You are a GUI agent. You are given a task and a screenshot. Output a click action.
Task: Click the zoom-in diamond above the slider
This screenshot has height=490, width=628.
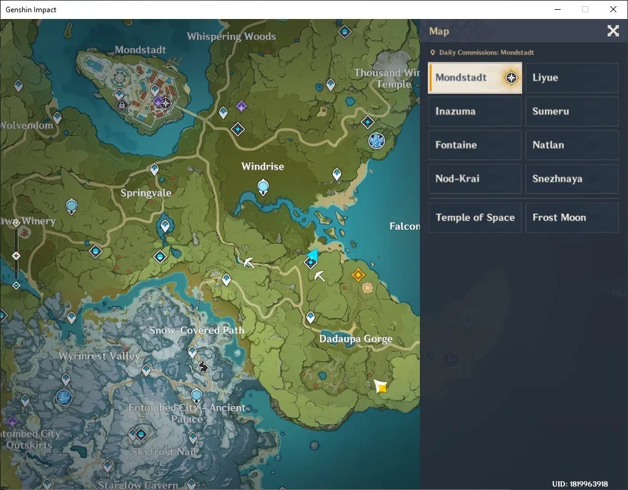(x=16, y=223)
